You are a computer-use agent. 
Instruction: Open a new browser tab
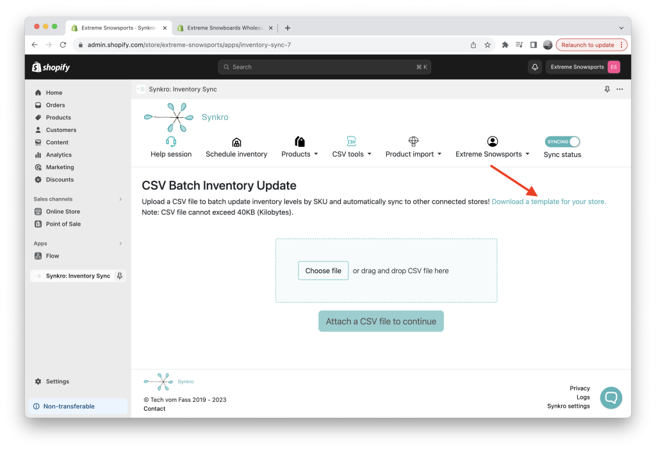pos(288,28)
